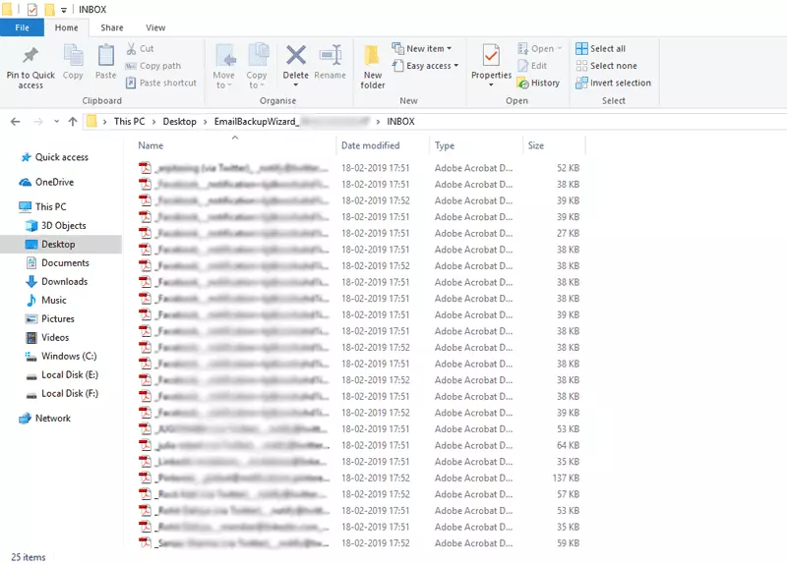Expand the Delete options arrow
Image resolution: width=787 pixels, height=564 pixels.
click(296, 85)
